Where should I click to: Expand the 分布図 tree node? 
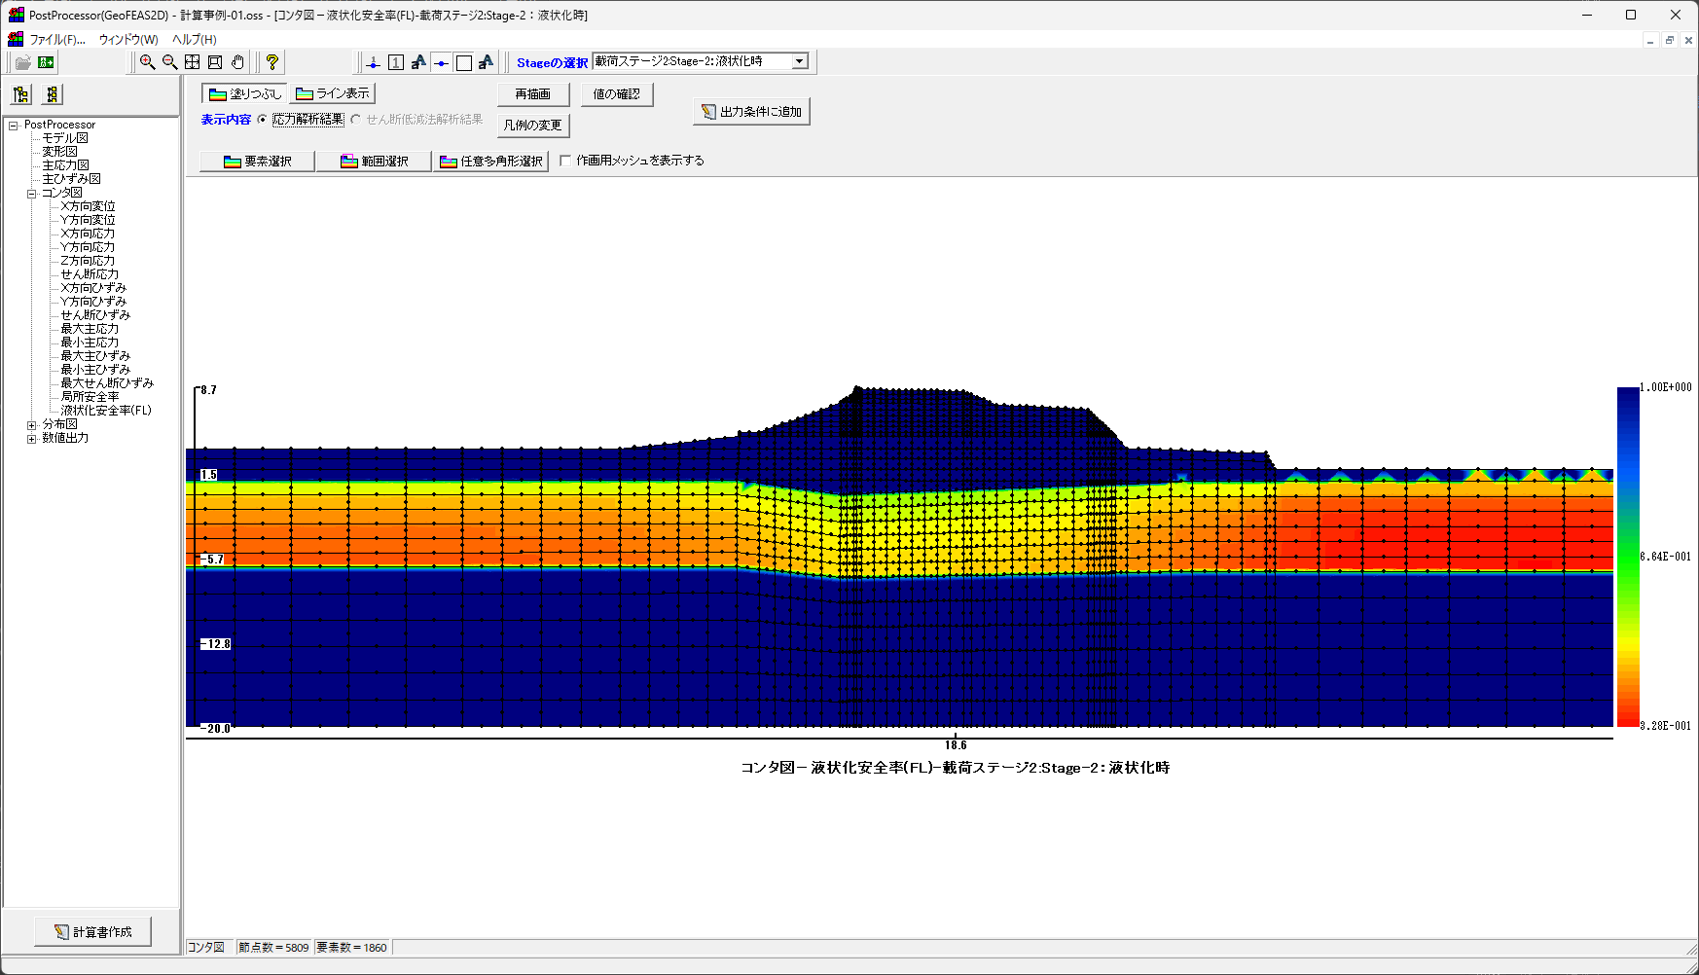[31, 425]
